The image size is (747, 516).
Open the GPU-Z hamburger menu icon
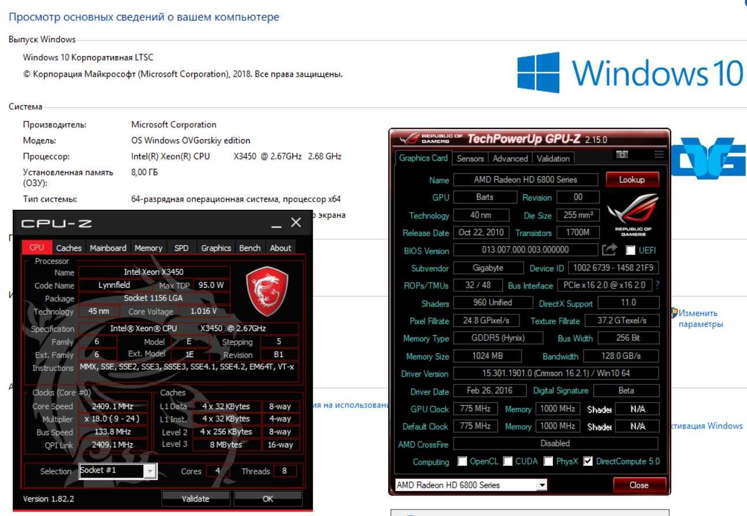659,155
